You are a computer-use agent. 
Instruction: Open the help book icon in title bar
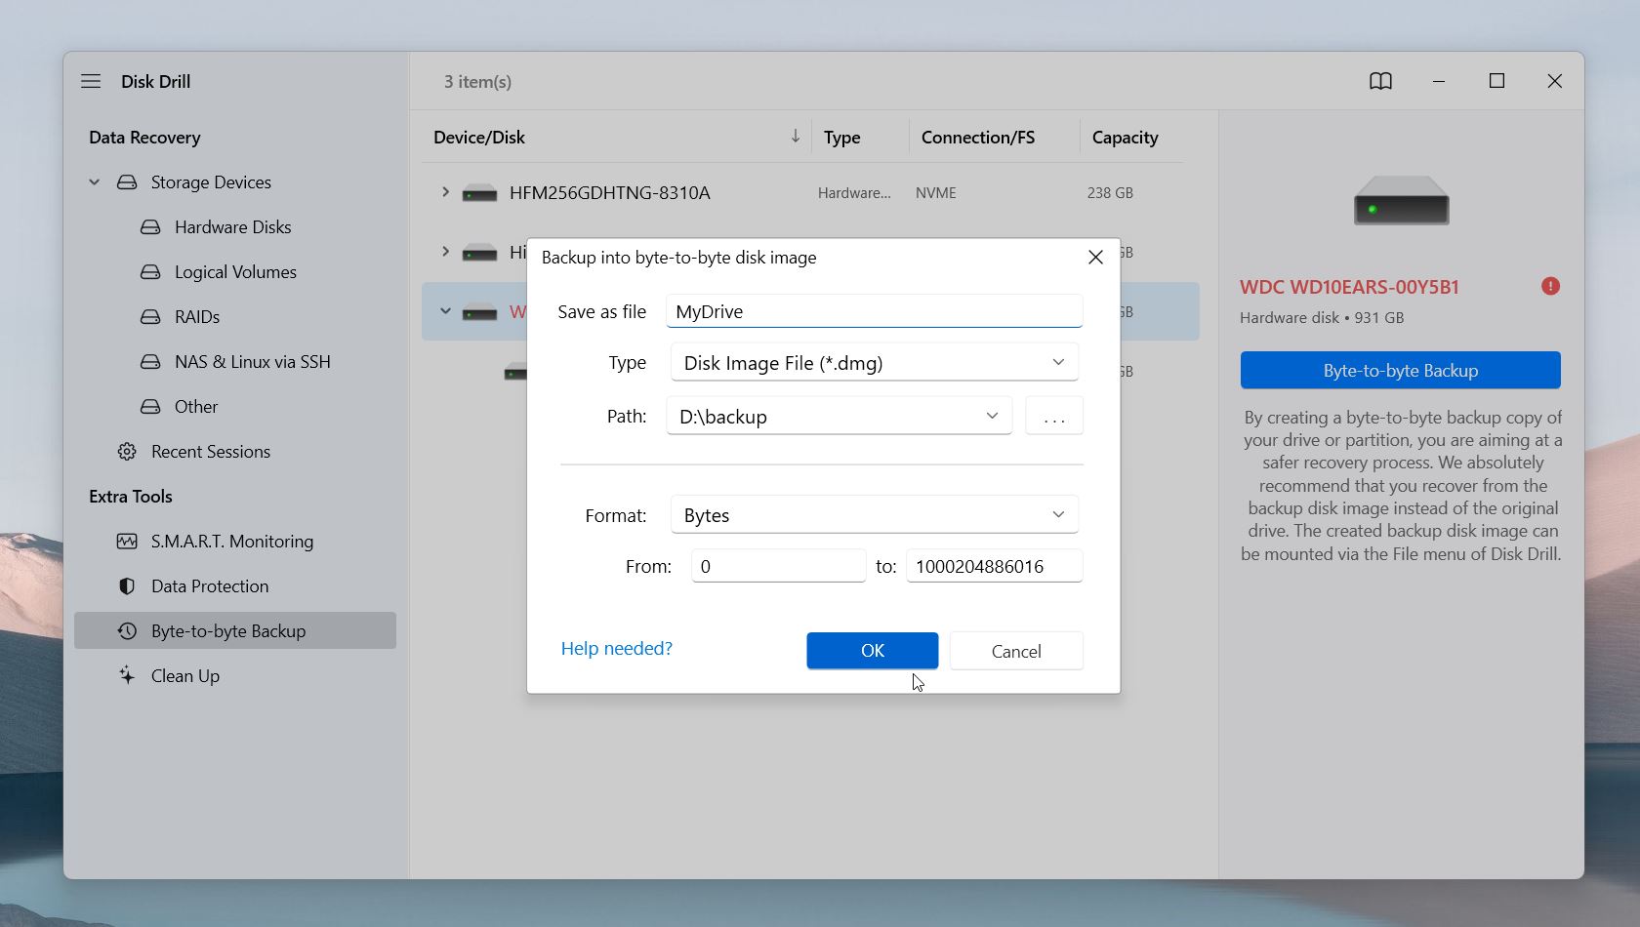pos(1380,81)
